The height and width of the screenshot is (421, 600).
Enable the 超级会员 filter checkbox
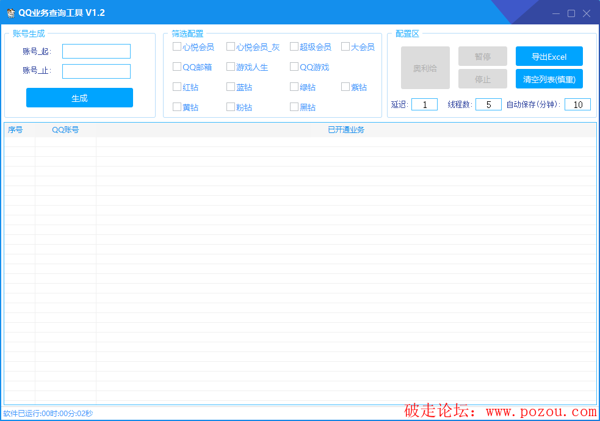294,47
